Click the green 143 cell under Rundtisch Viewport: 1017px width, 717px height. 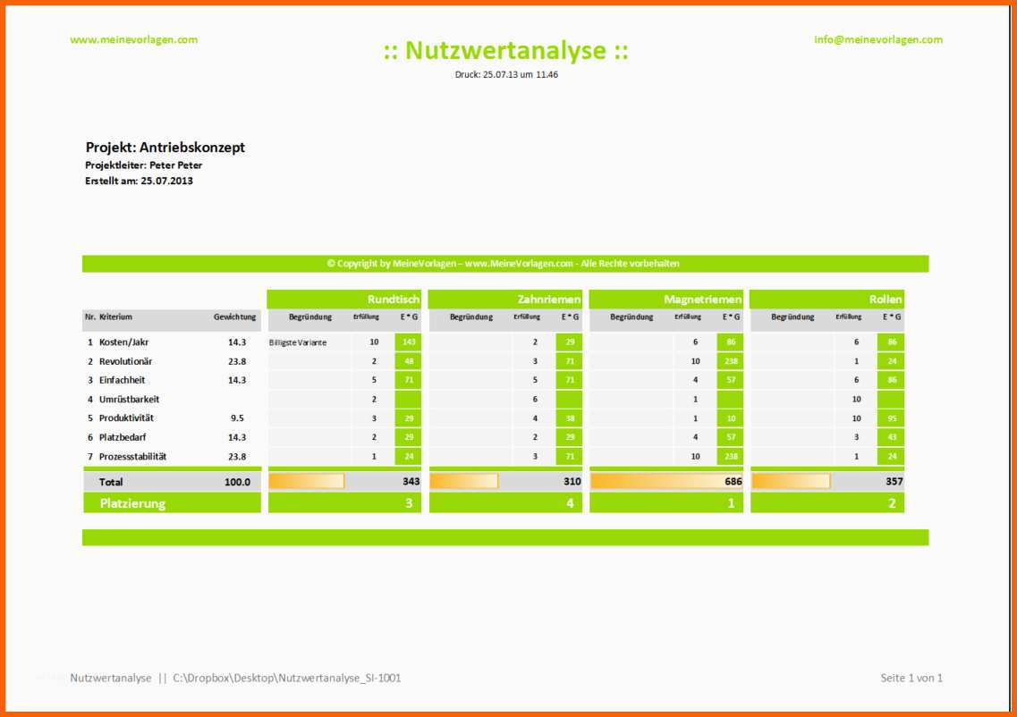[408, 342]
